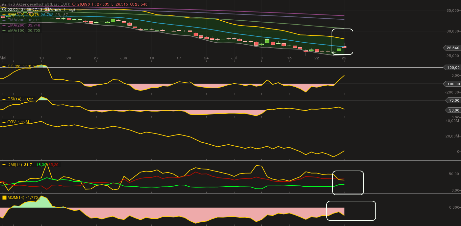Click the -200,00 label on the CCI axis

point(452,92)
